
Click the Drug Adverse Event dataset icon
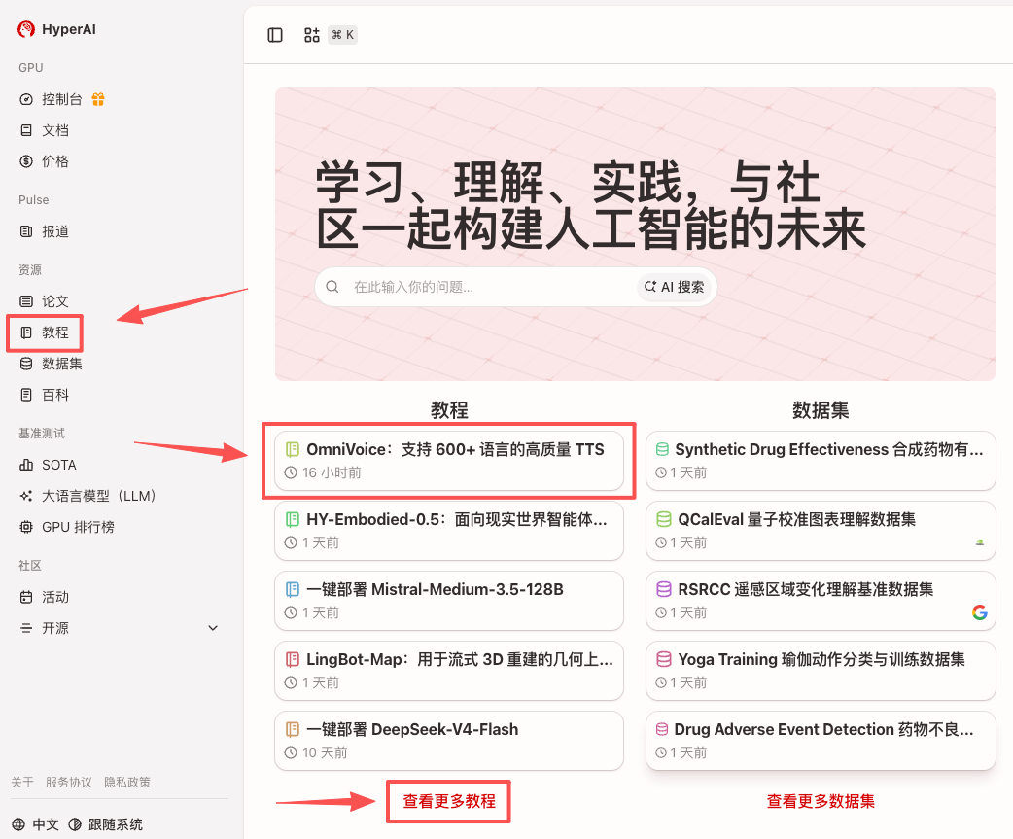(662, 729)
